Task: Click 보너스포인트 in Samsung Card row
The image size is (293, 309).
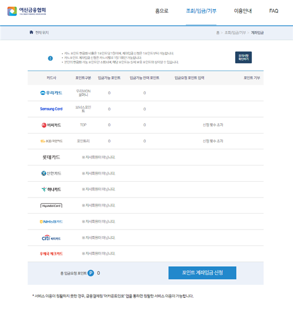Action: [x=83, y=109]
